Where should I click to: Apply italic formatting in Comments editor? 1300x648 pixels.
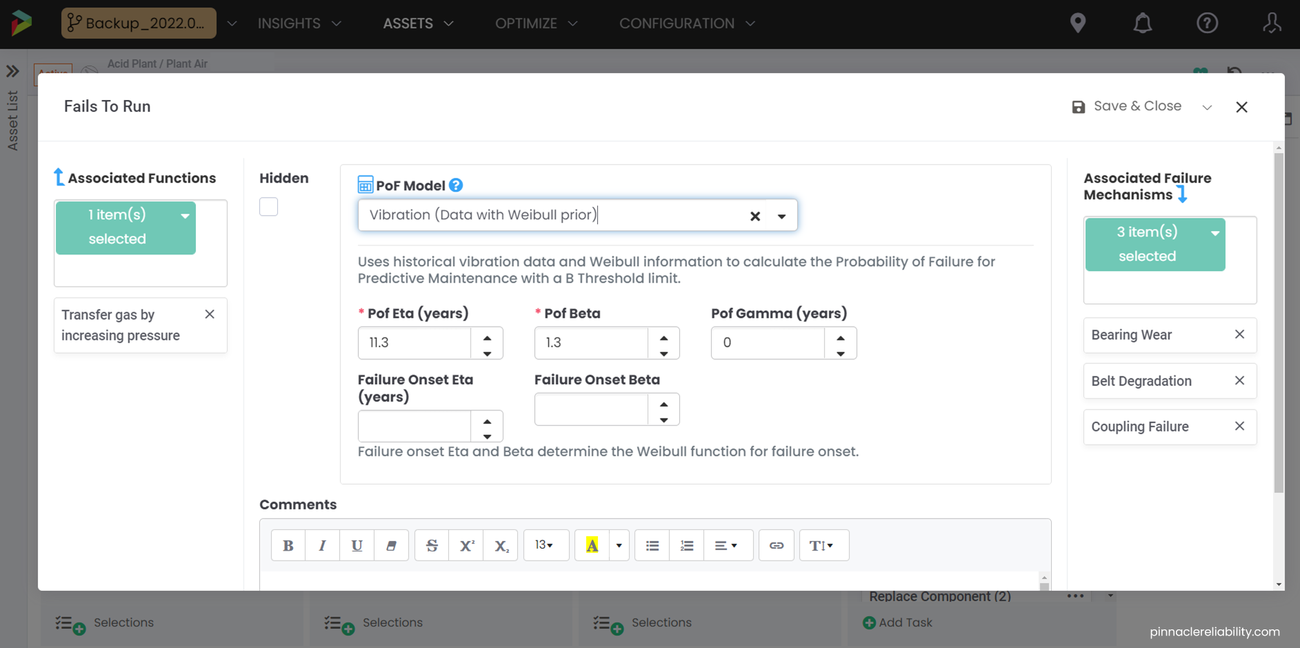322,545
